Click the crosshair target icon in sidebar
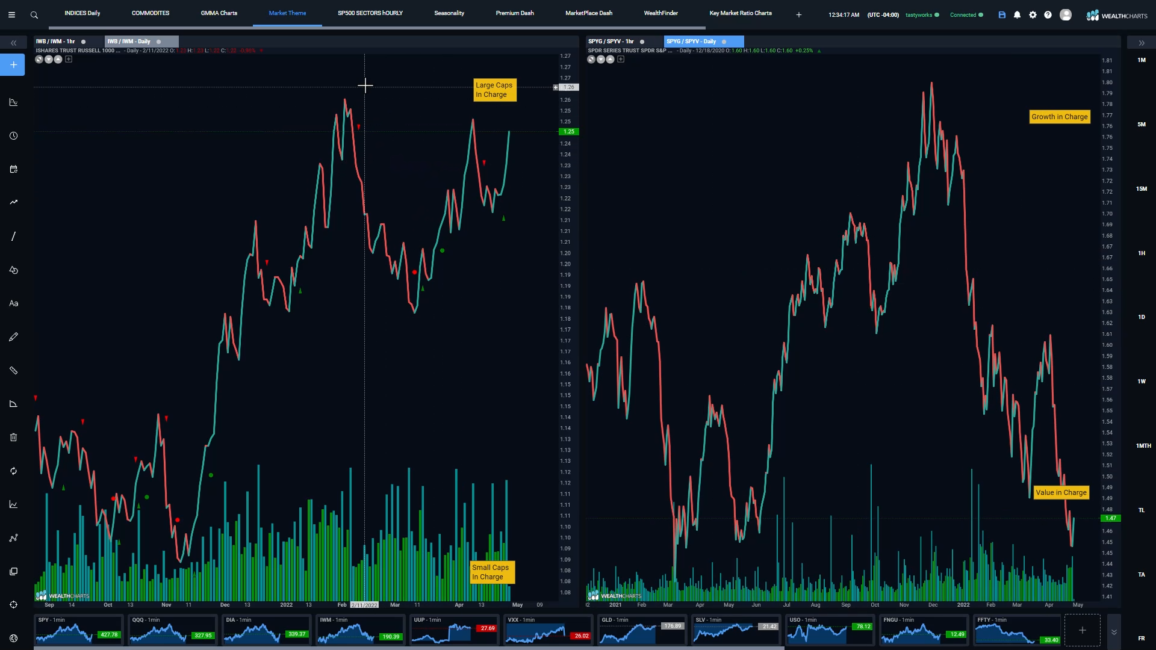The height and width of the screenshot is (650, 1156). tap(13, 605)
